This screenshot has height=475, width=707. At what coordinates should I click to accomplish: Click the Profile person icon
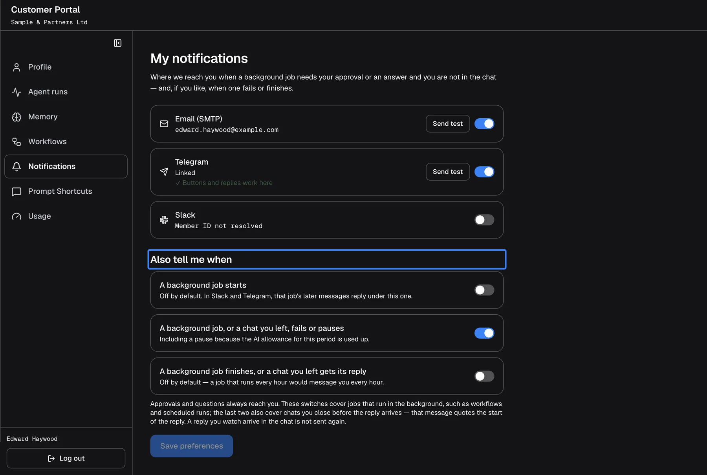(16, 67)
